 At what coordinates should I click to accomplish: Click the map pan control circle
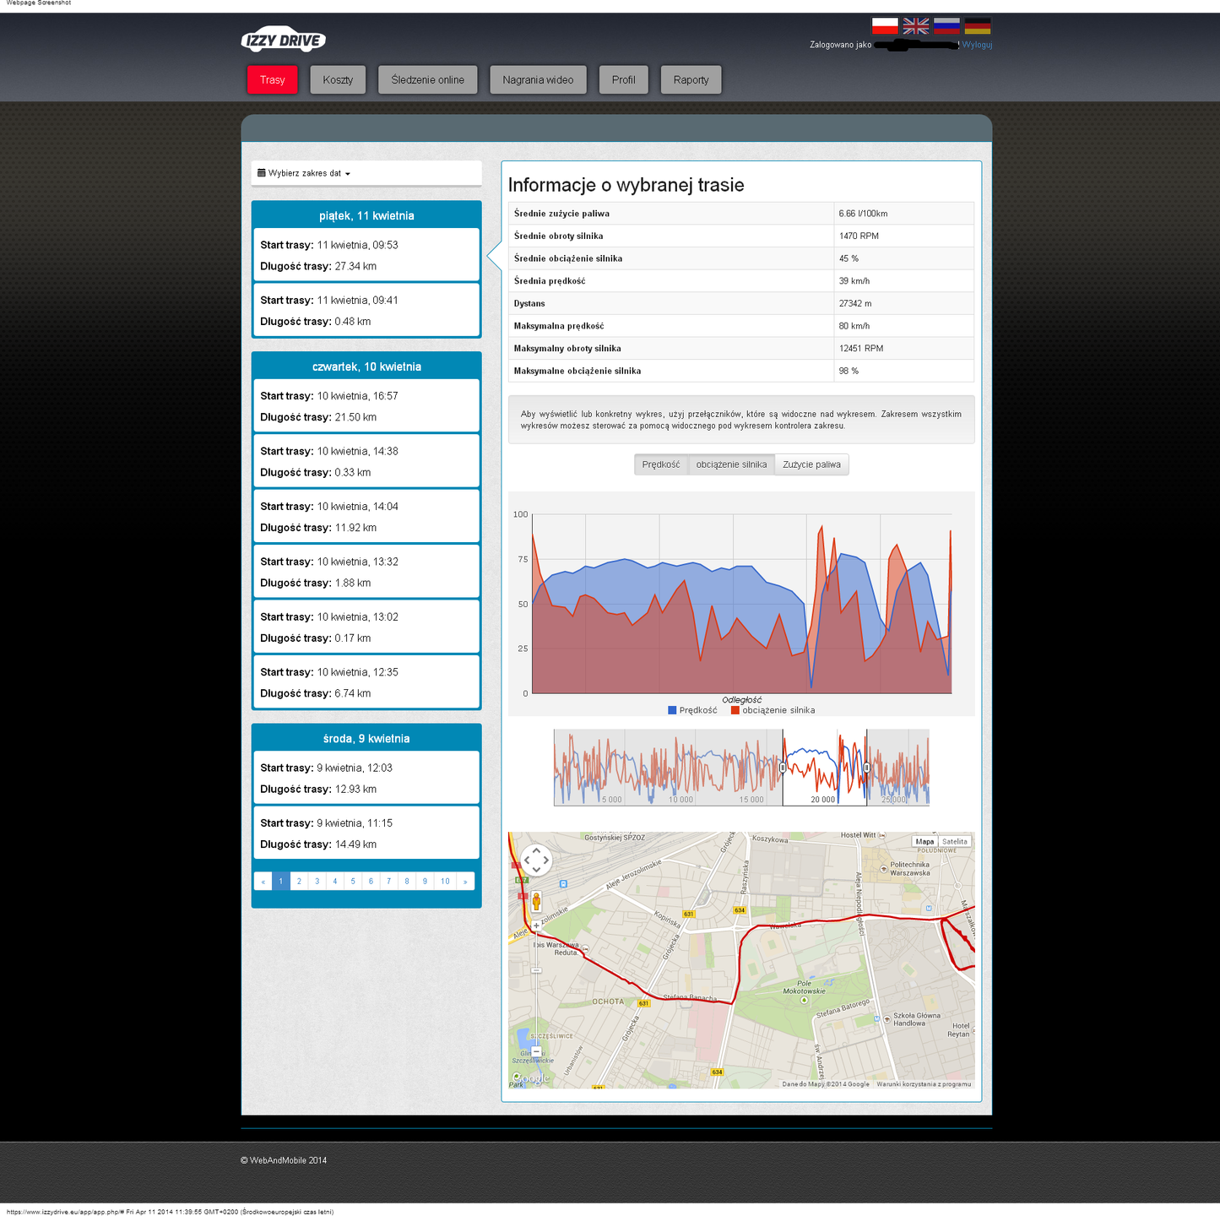coord(536,860)
